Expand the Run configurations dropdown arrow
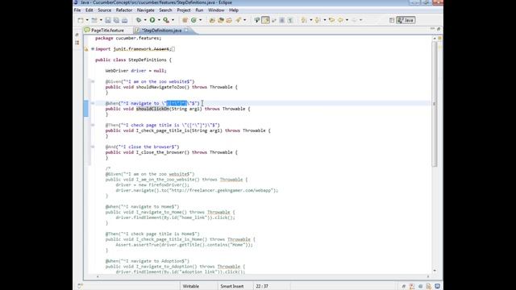This screenshot has width=516, height=290. 159,20
